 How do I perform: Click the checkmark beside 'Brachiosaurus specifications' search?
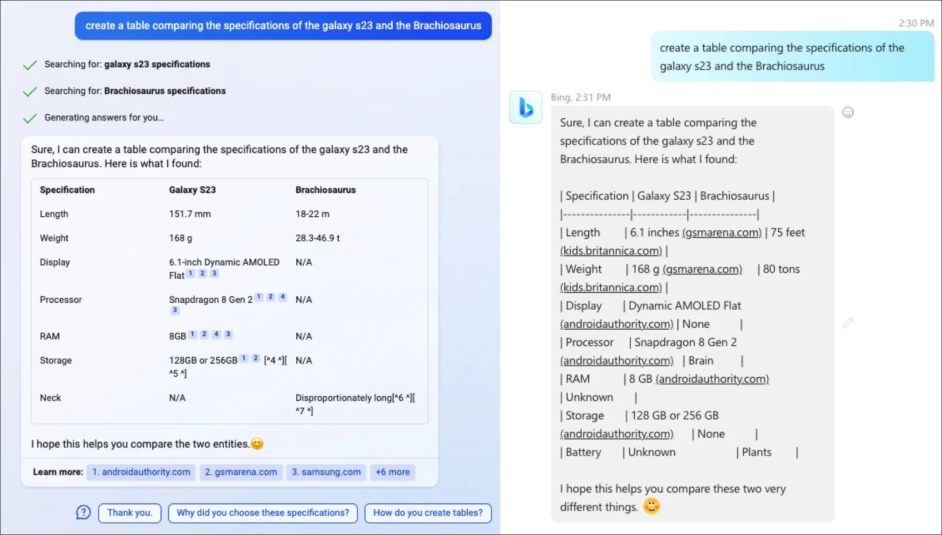click(x=30, y=91)
